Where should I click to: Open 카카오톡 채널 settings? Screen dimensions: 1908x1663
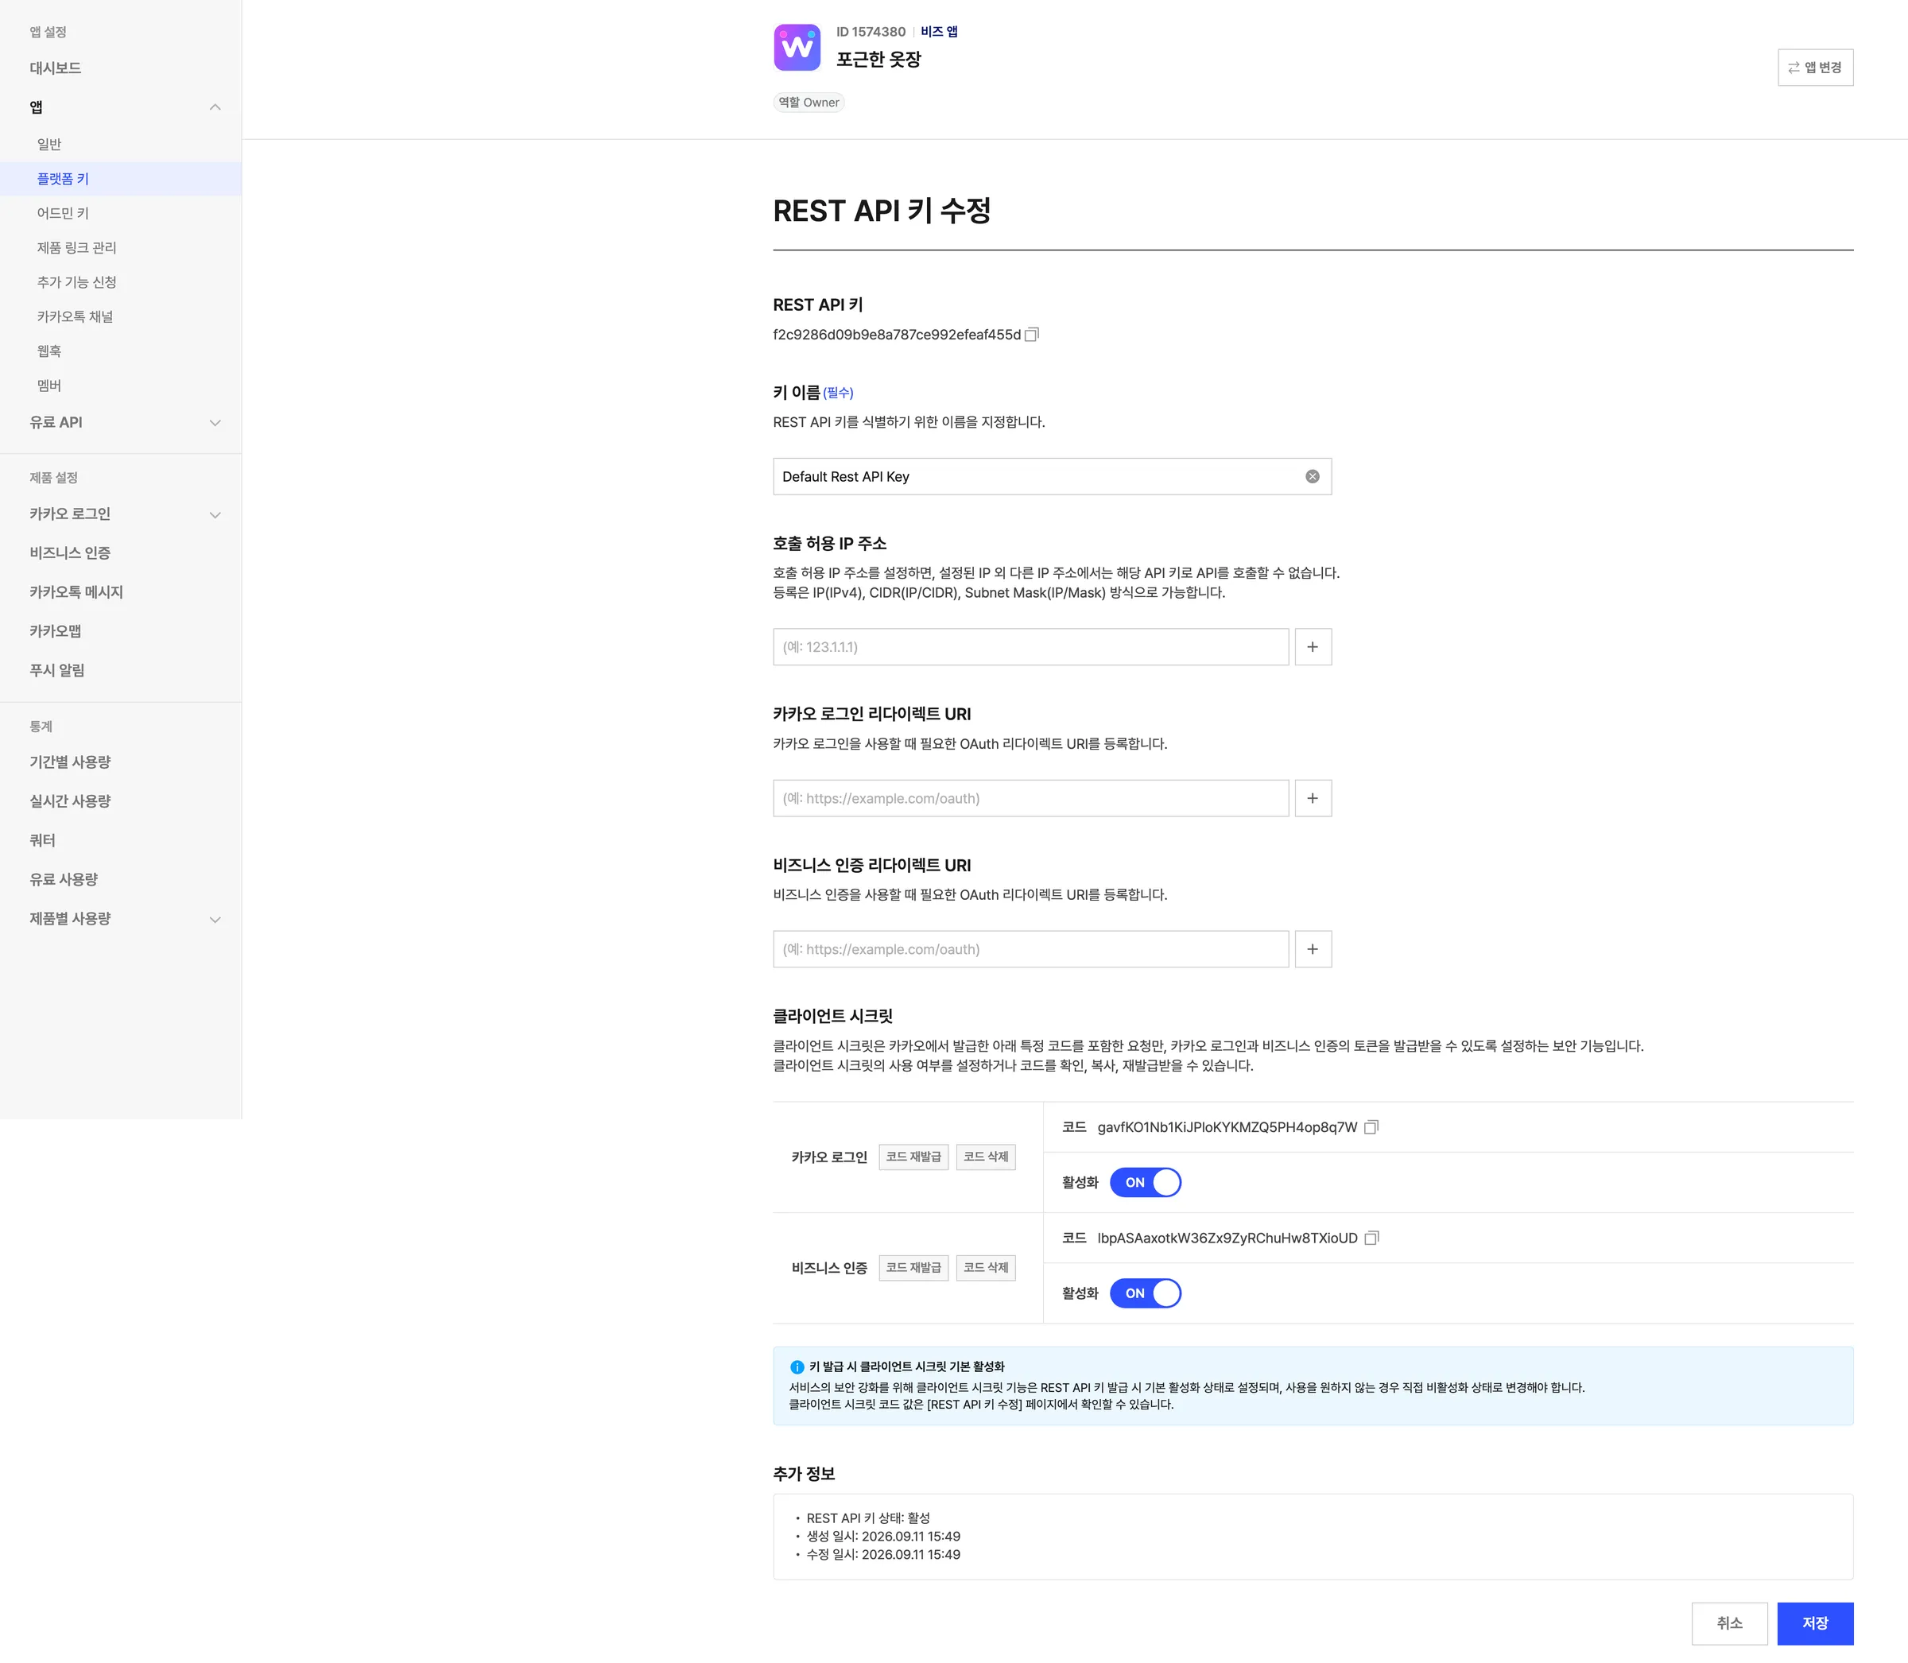[76, 316]
